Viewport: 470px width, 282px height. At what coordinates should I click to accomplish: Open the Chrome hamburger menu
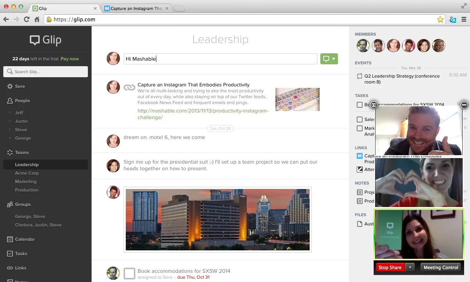click(x=464, y=19)
